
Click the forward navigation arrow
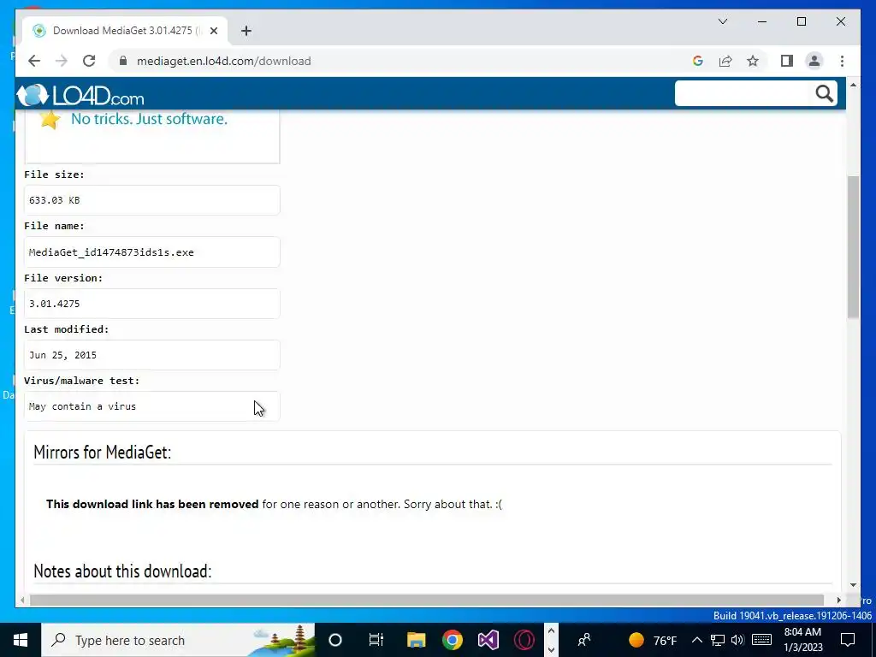(62, 61)
